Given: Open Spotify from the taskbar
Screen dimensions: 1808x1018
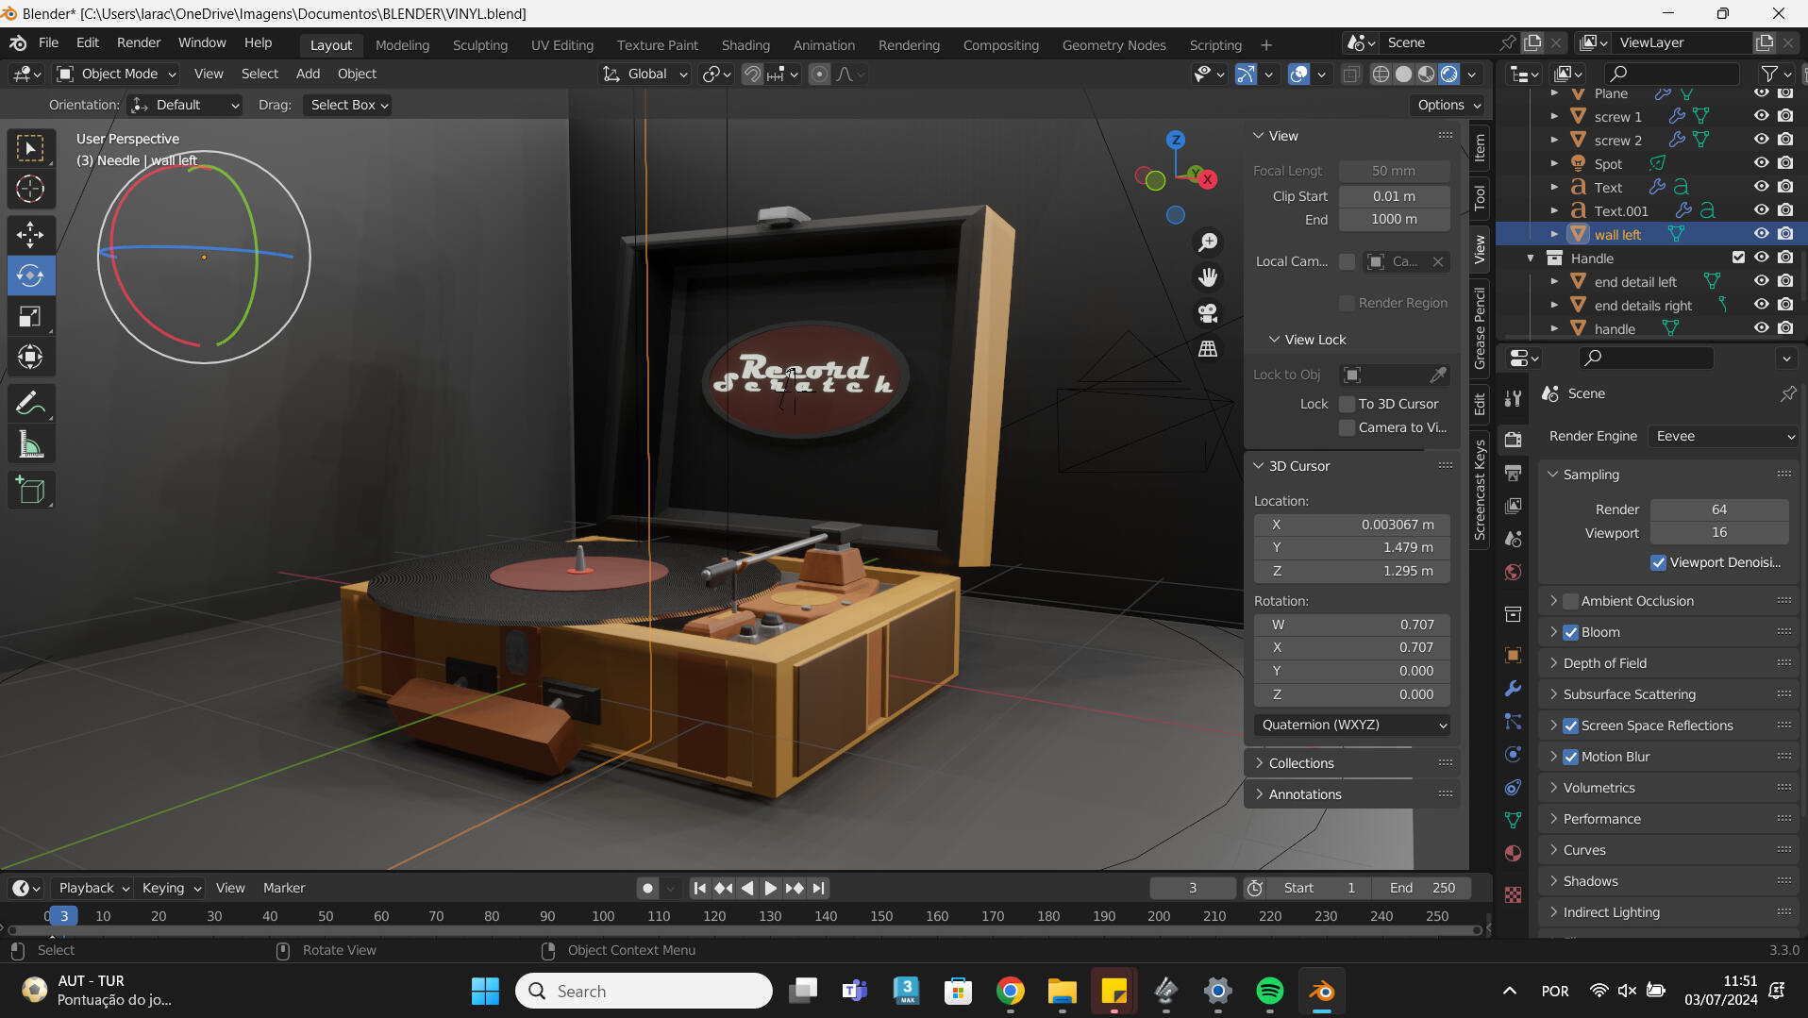Looking at the screenshot, I should [x=1270, y=991].
